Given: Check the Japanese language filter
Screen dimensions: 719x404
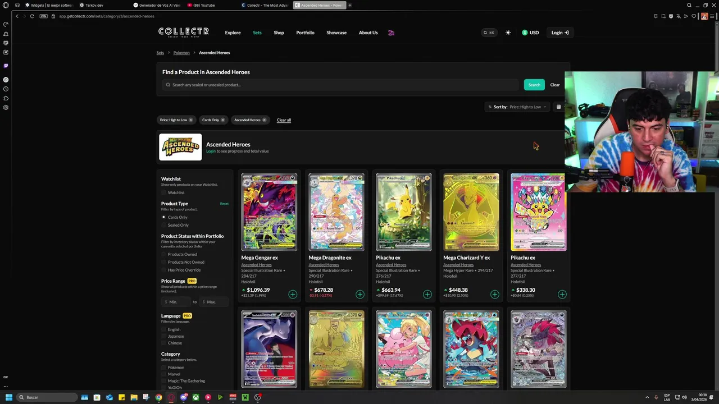Looking at the screenshot, I should coord(164,336).
